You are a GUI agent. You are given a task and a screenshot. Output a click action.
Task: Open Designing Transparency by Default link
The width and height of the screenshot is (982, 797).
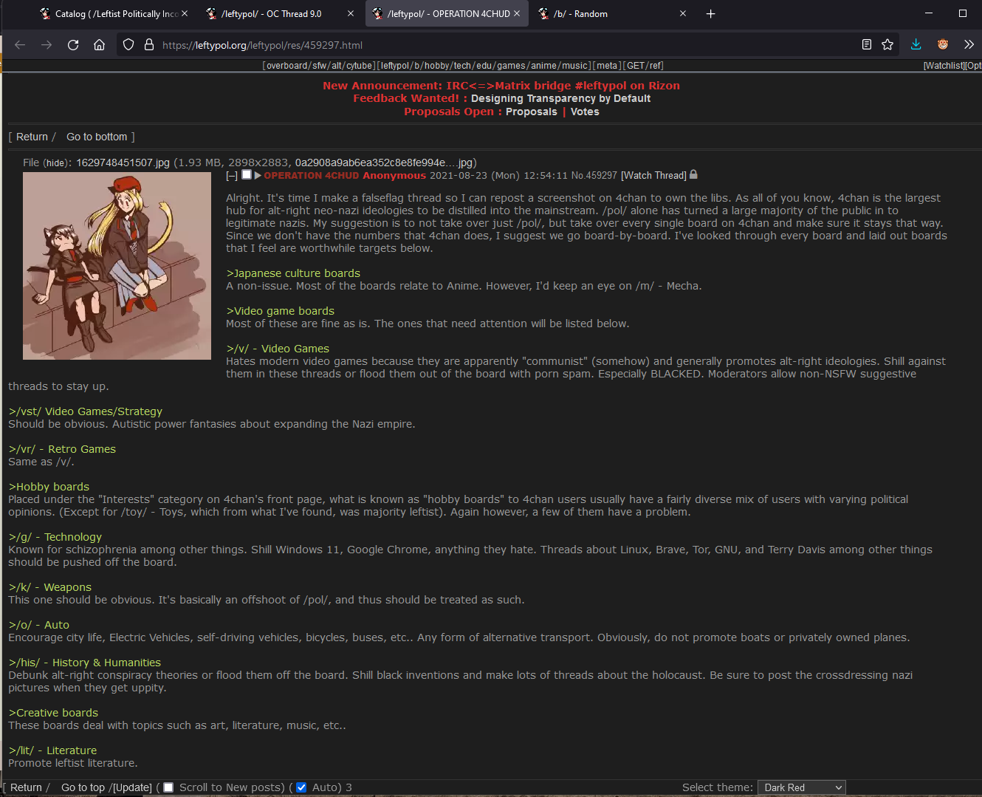point(560,98)
